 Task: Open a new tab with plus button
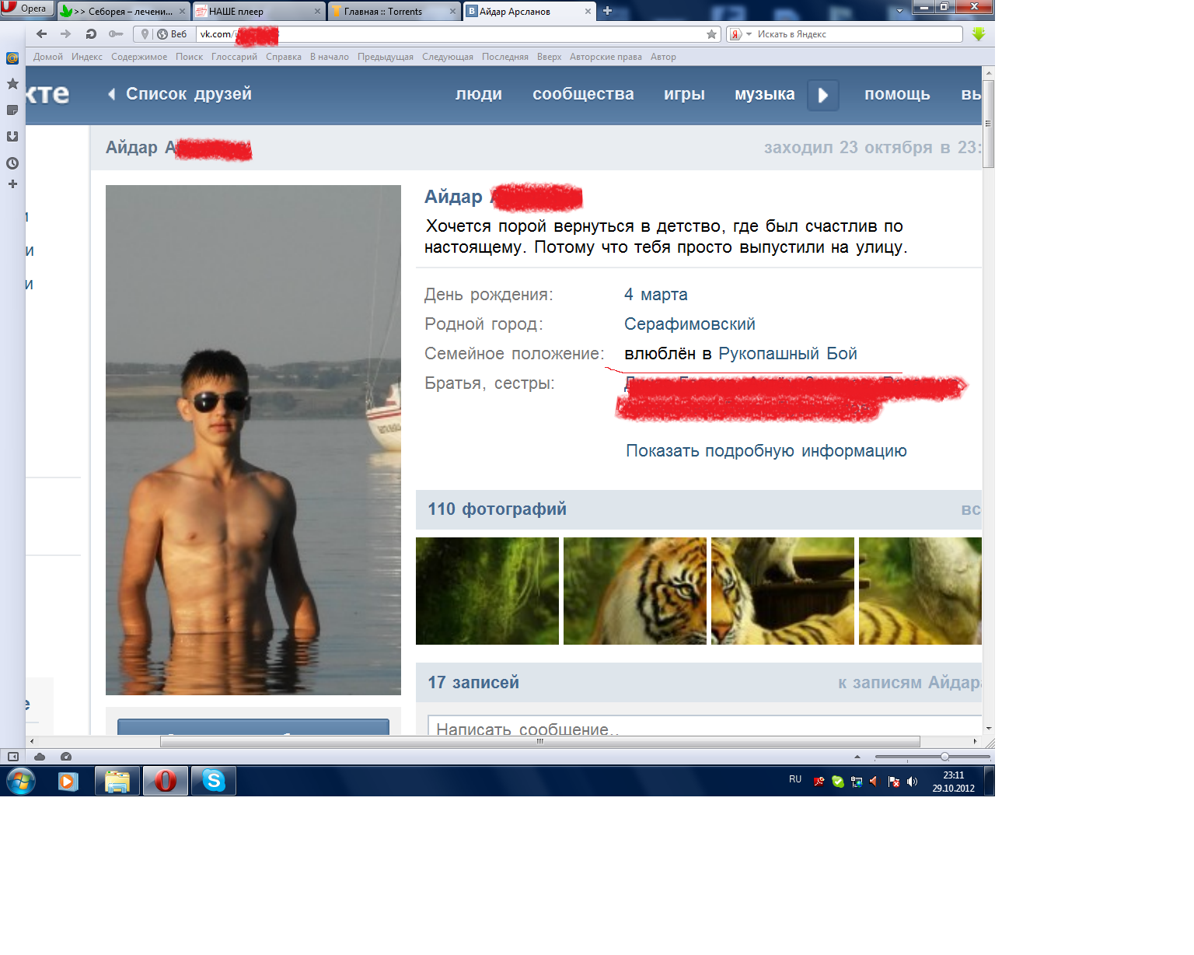click(x=608, y=11)
